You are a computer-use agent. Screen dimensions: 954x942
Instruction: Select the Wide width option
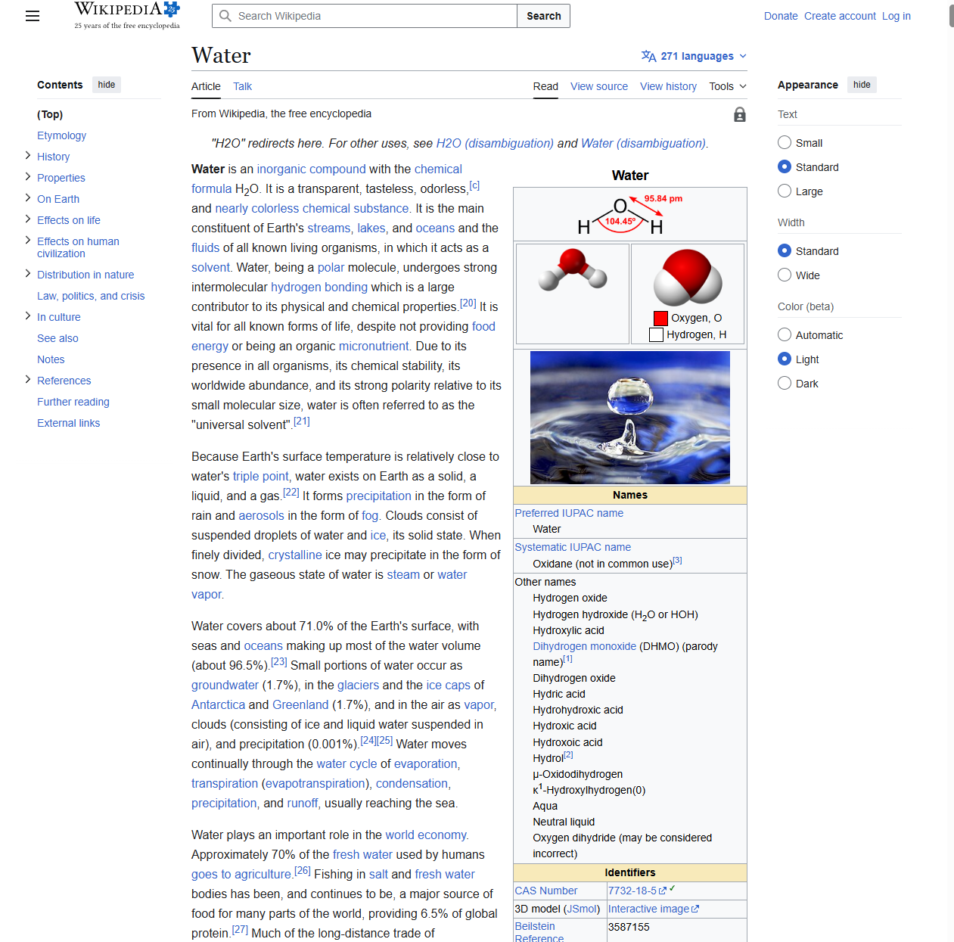click(785, 275)
